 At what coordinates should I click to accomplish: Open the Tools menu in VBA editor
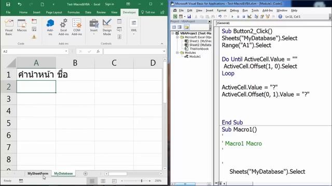pos(255,10)
